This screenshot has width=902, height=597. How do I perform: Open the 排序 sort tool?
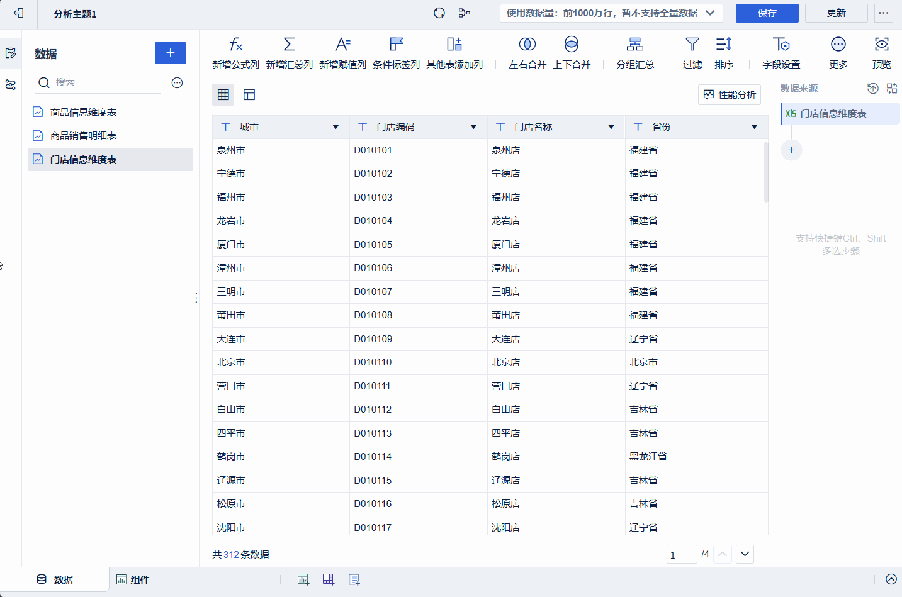tap(723, 45)
